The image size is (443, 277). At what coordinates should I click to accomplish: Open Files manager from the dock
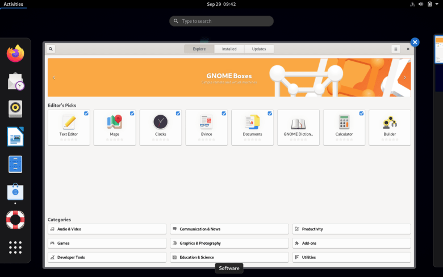pyautogui.click(x=15, y=164)
